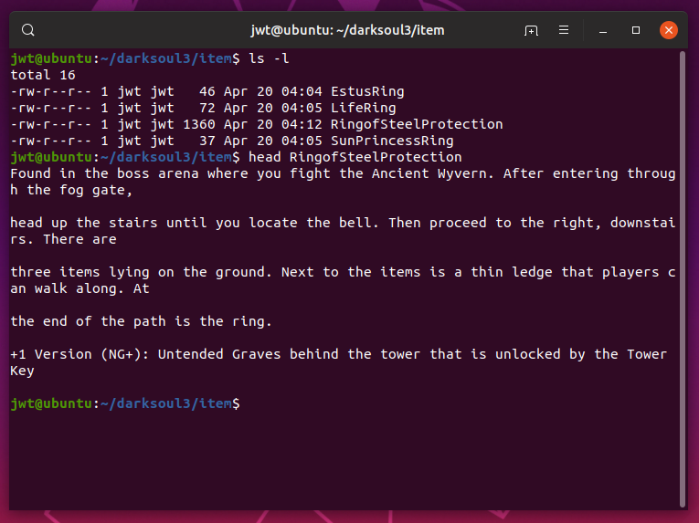
Task: Click the words 'thin ledge'
Action: click(x=512, y=272)
